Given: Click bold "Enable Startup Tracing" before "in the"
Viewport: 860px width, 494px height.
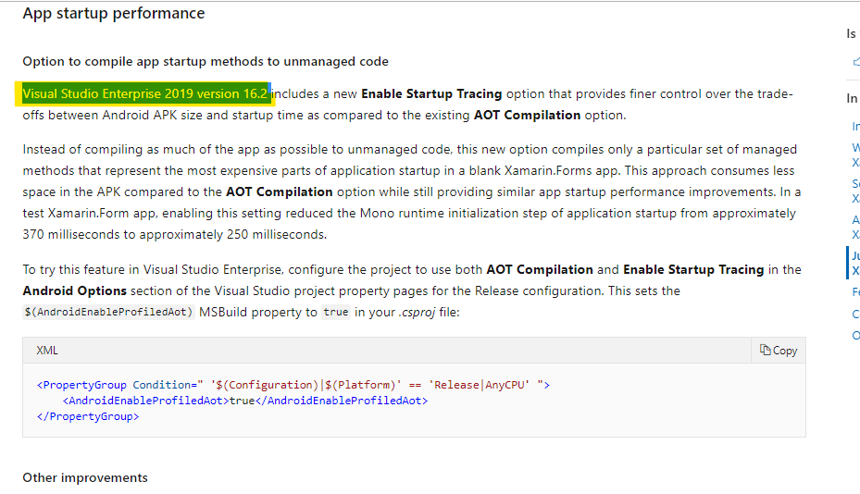Looking at the screenshot, I should tap(693, 270).
